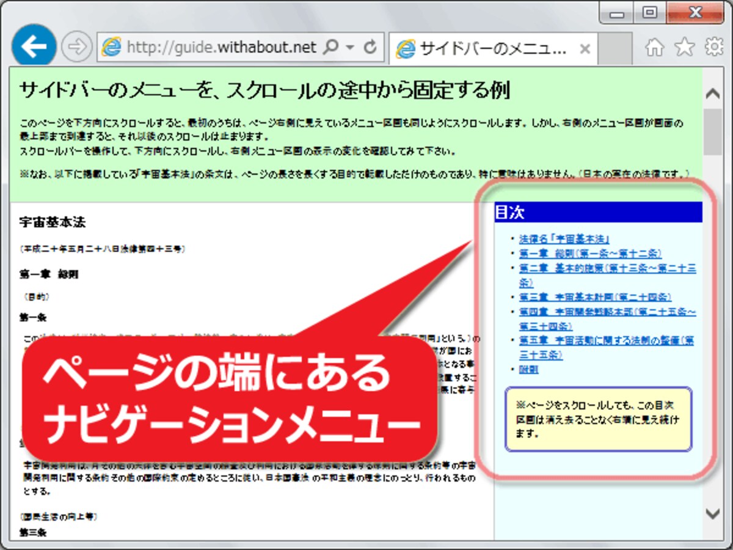The height and width of the screenshot is (550, 733).
Task: Maximize the browser window
Action: point(651,12)
